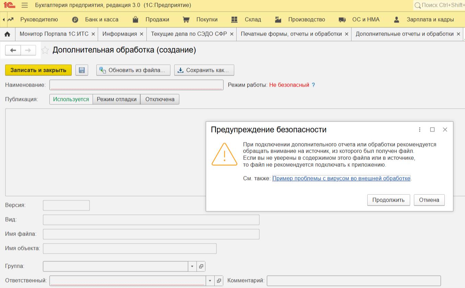The width and height of the screenshot is (465, 288).
Task: Close the Дополнительные отчеты и обработки tab
Action: (x=458, y=34)
